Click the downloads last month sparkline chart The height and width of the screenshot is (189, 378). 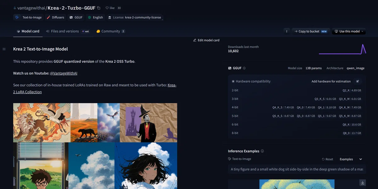342,49
